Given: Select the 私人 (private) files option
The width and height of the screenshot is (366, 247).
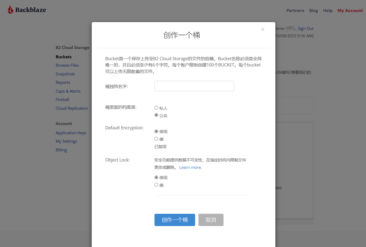Looking at the screenshot, I should 156,108.
